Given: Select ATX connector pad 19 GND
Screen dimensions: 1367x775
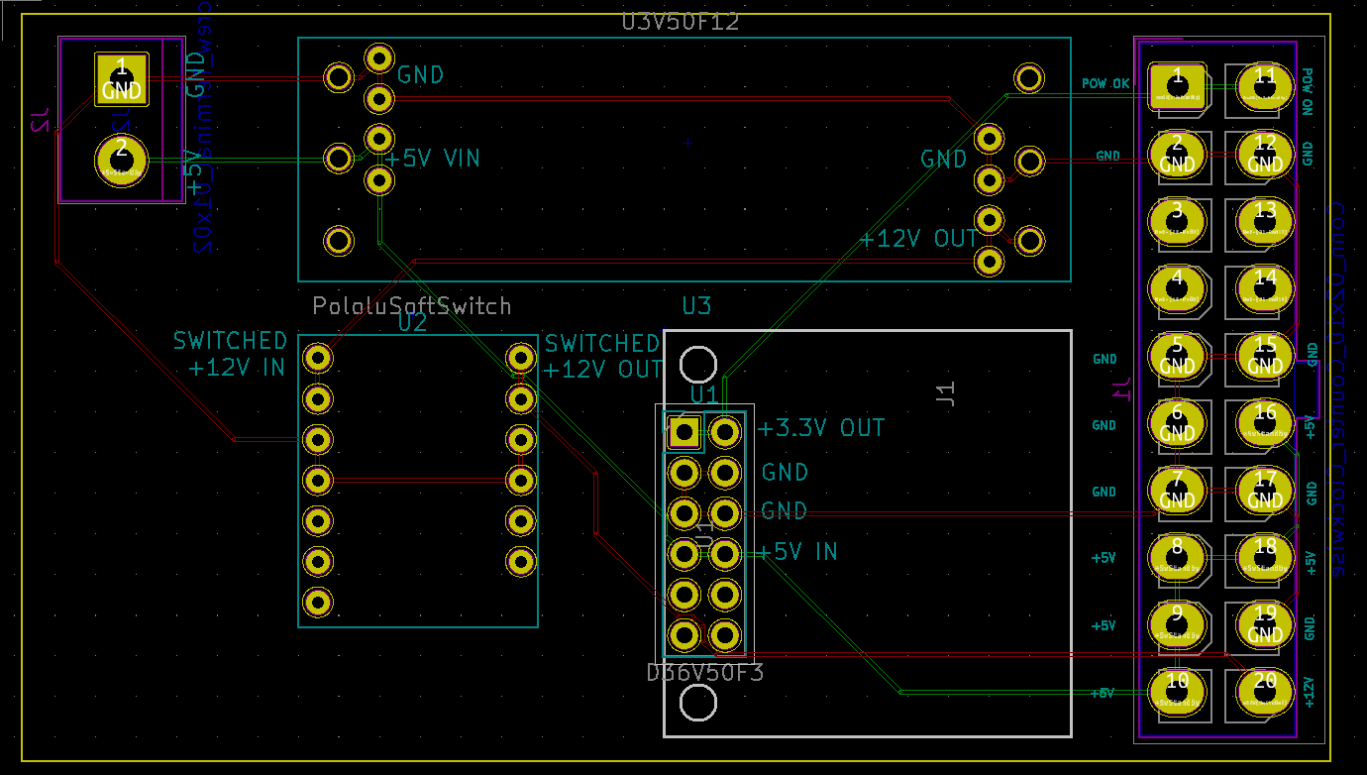Looking at the screenshot, I should click(1265, 623).
